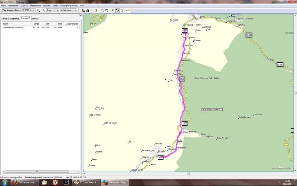Switch to the Wegpunkte tab
This screenshot has height=186, width=297.
coord(14,18)
